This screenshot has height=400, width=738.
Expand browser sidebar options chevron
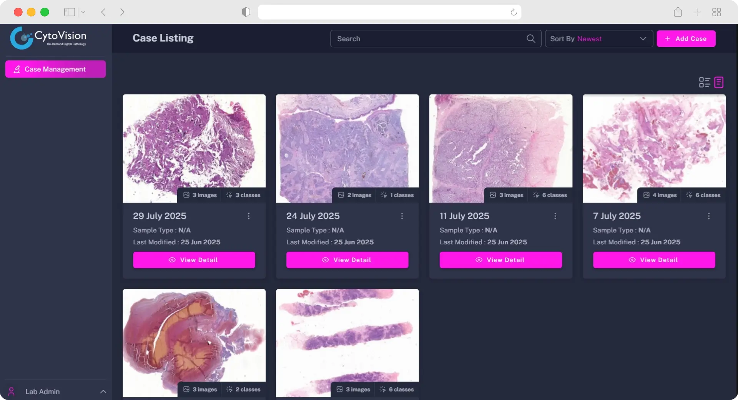click(x=83, y=12)
